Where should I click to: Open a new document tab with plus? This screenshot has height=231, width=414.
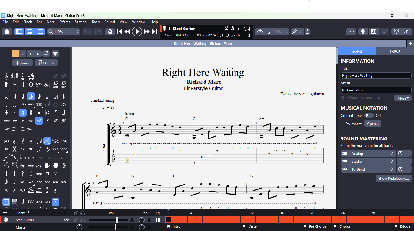410,43
